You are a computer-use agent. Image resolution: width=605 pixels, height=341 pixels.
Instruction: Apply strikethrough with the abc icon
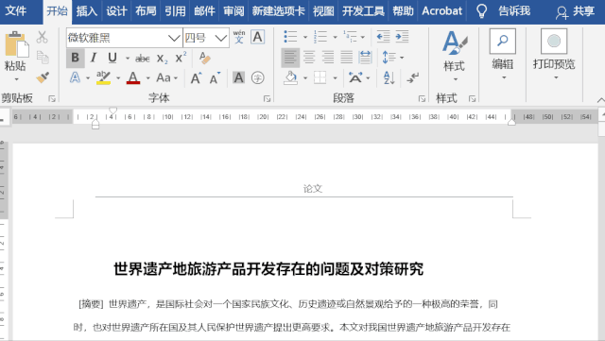coord(143,59)
